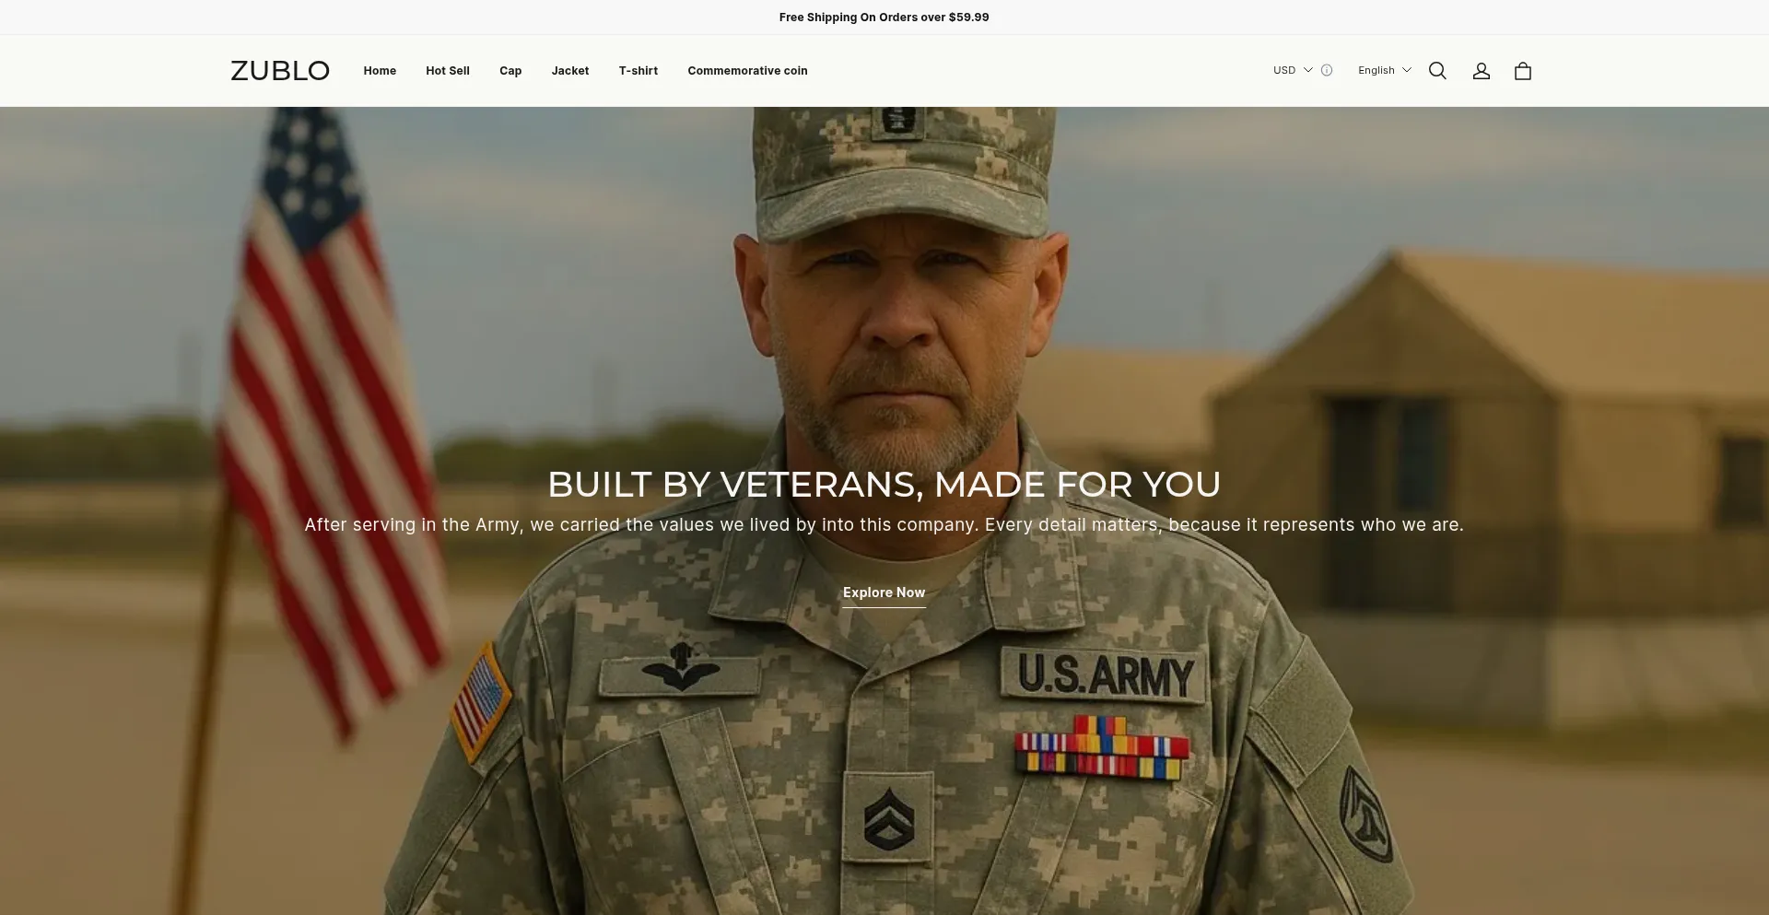View the shopping bag cart icon

pos(1523,71)
